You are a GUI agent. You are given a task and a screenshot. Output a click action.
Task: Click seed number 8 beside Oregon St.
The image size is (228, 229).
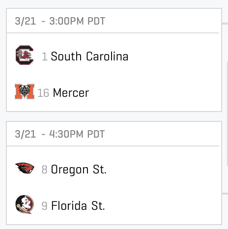point(44,170)
